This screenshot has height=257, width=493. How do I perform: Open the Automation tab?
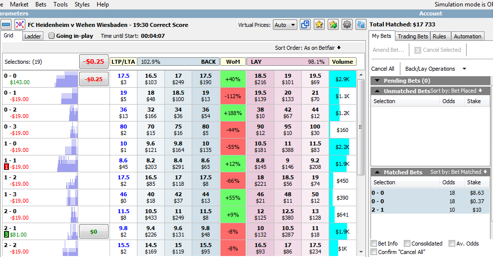468,36
